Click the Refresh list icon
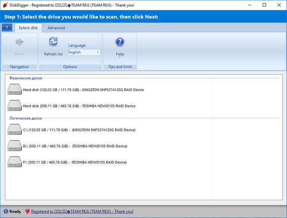The width and height of the screenshot is (287, 218). pyautogui.click(x=53, y=42)
